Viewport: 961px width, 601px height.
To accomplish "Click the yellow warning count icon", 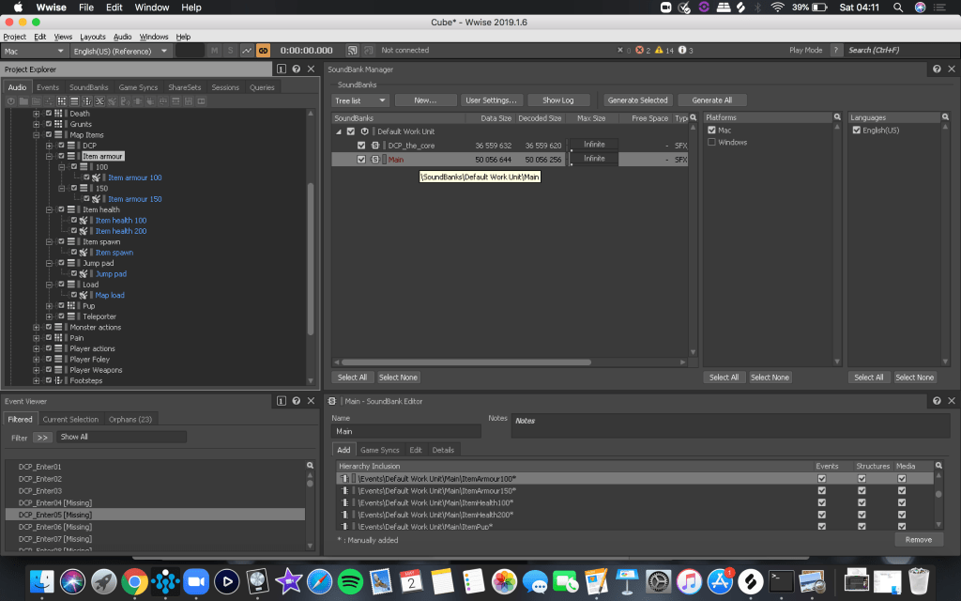I will pos(659,50).
